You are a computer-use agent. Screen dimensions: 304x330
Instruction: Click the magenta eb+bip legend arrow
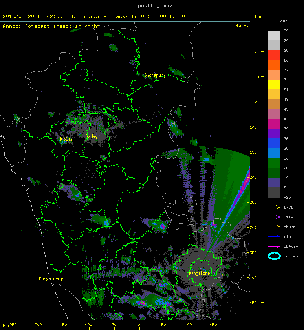click(274, 247)
